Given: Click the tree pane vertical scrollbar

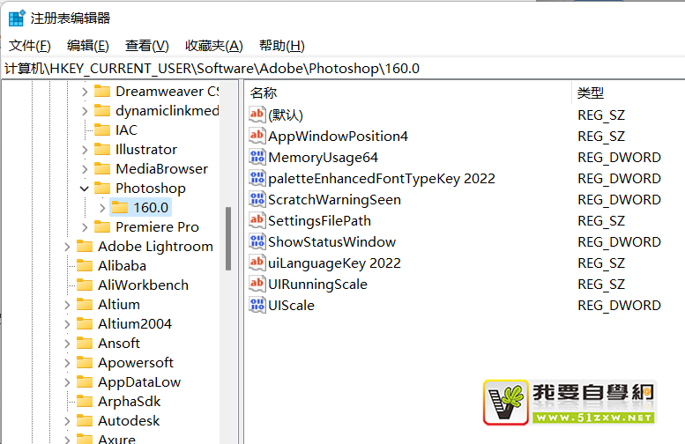Looking at the screenshot, I should tap(229, 238).
